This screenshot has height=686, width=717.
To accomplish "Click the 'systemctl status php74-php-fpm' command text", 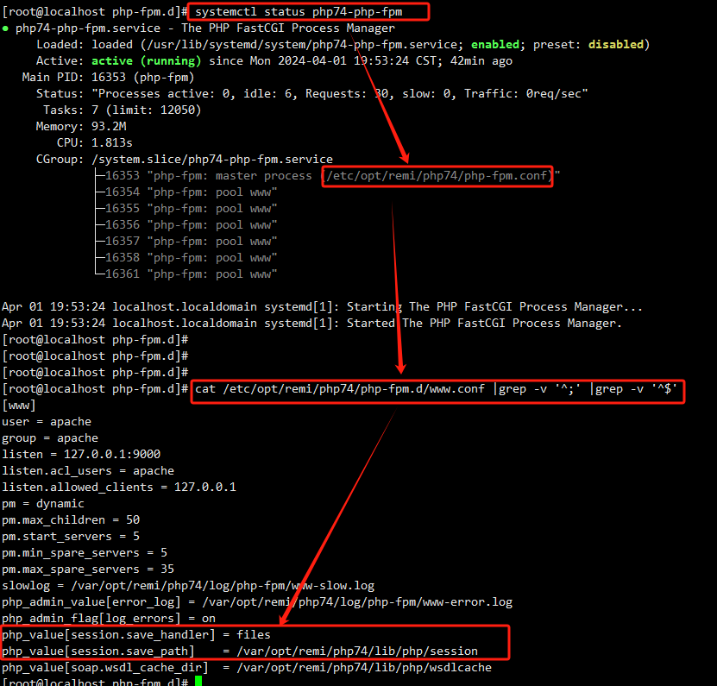I will pyautogui.click(x=299, y=12).
